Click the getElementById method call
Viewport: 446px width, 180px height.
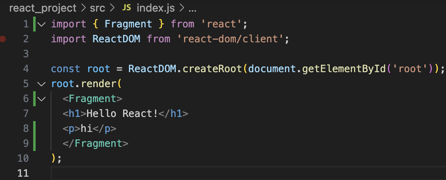click(344, 69)
